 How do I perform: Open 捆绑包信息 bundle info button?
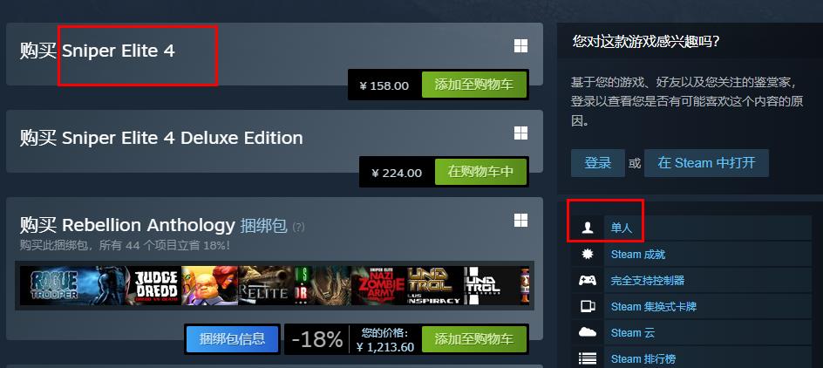(232, 338)
